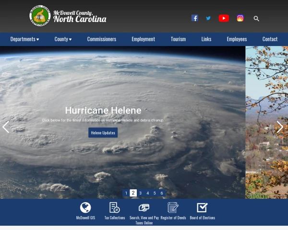Open the Twitter bird icon
The image size is (288, 230).
(x=208, y=18)
